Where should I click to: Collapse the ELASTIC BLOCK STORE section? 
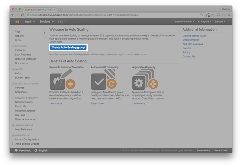(13, 83)
